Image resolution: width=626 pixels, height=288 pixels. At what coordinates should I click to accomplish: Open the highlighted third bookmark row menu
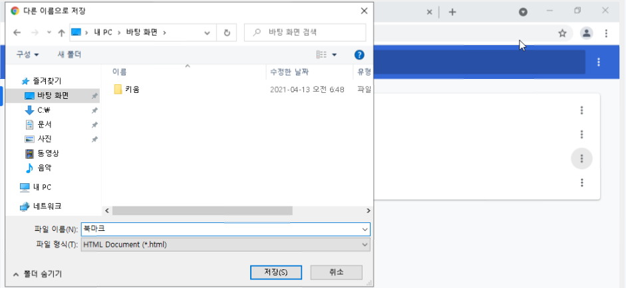581,159
